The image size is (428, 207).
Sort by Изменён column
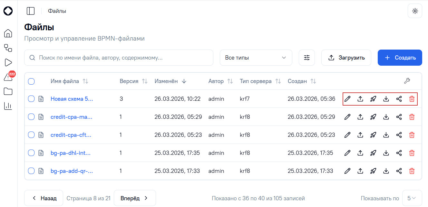tap(170, 81)
